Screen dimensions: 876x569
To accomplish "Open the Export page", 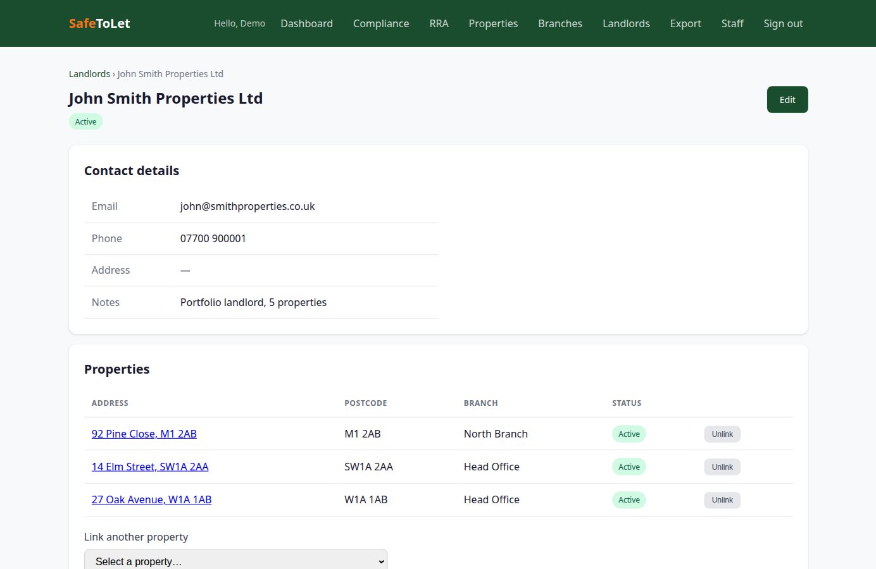I will click(685, 23).
